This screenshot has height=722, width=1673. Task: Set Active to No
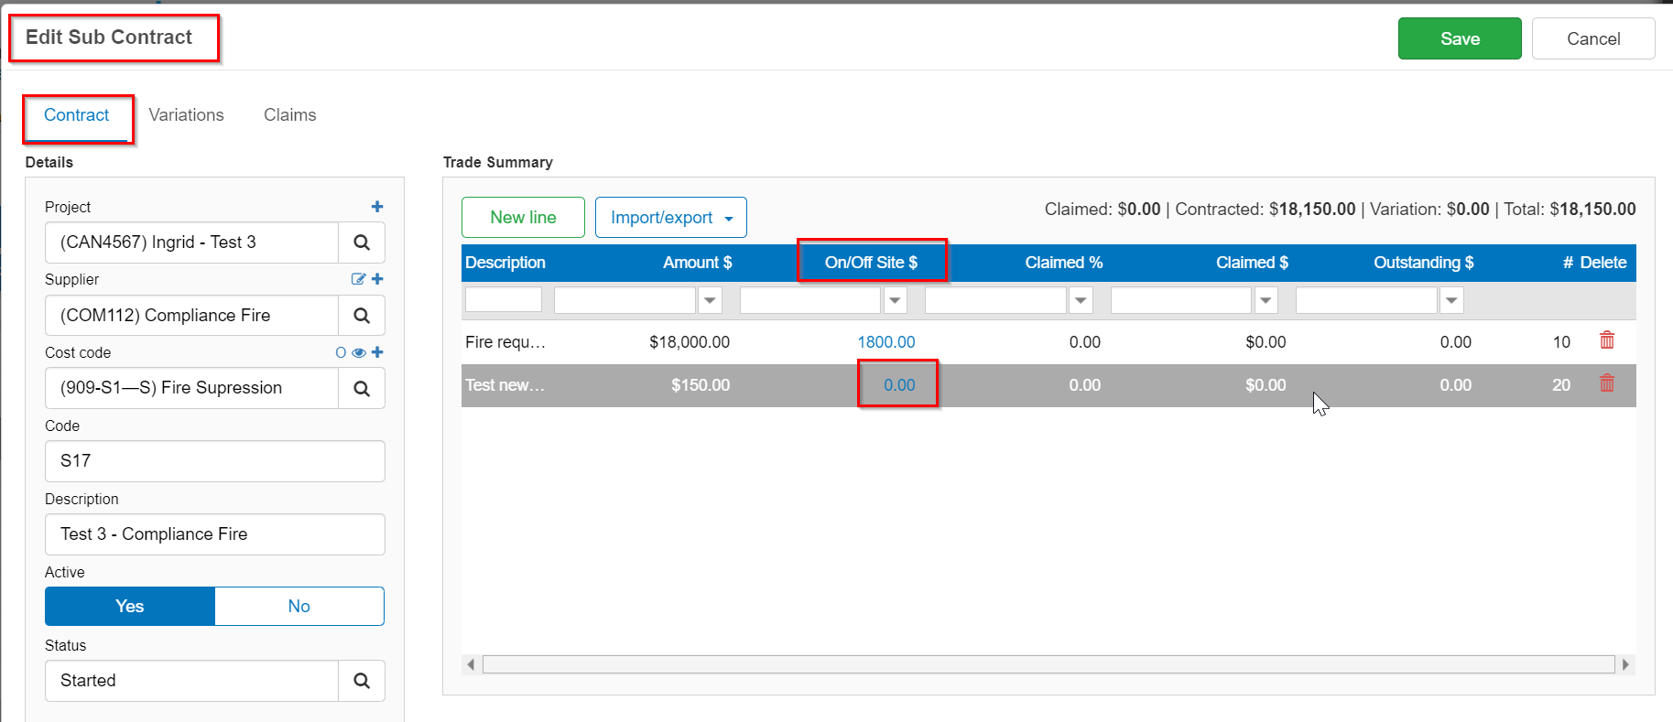(x=299, y=606)
